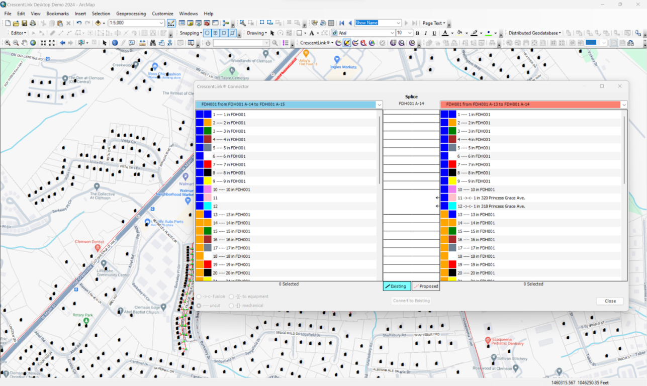
Task: Open the Geoprocessing menu
Action: click(x=131, y=14)
